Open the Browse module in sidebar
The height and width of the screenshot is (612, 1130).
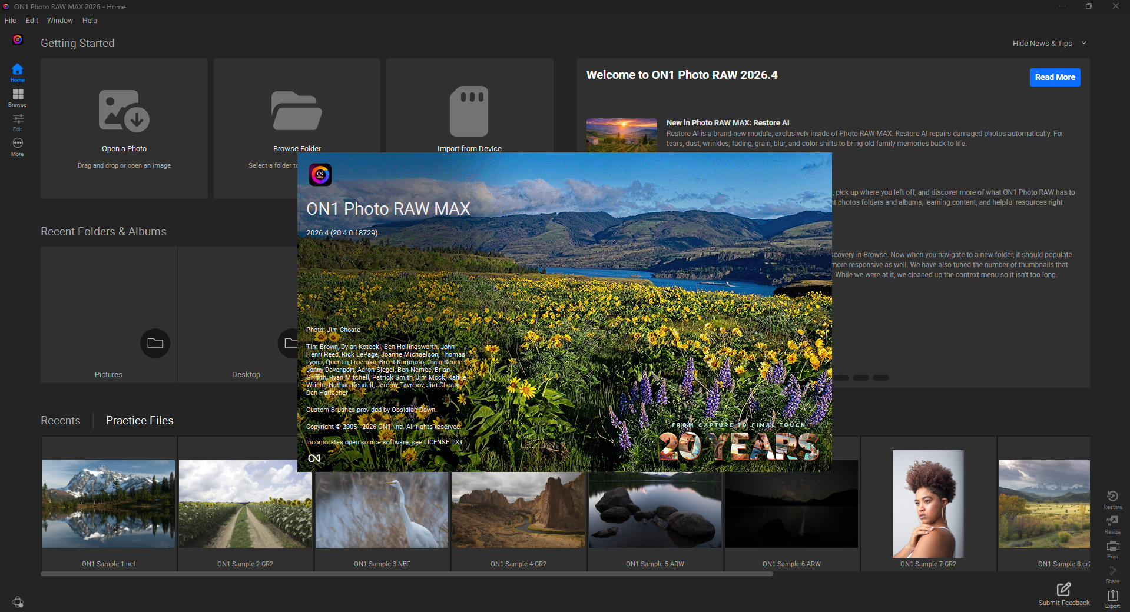click(x=18, y=98)
